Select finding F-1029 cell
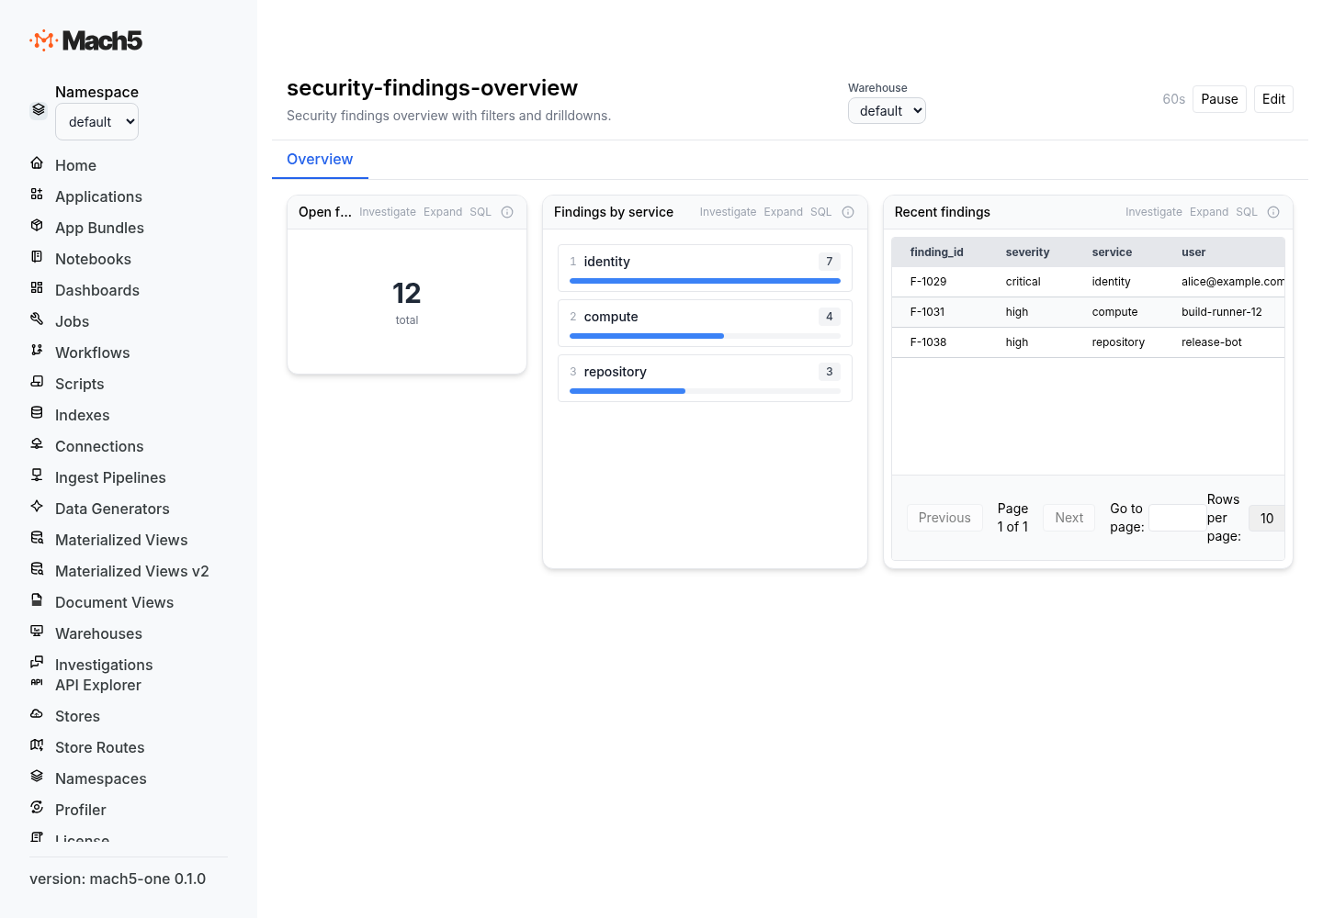The width and height of the screenshot is (1323, 918). pos(928,282)
